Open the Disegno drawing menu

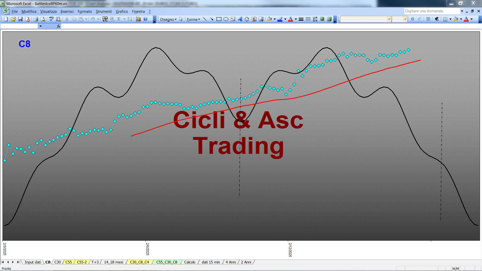pyautogui.click(x=168, y=19)
